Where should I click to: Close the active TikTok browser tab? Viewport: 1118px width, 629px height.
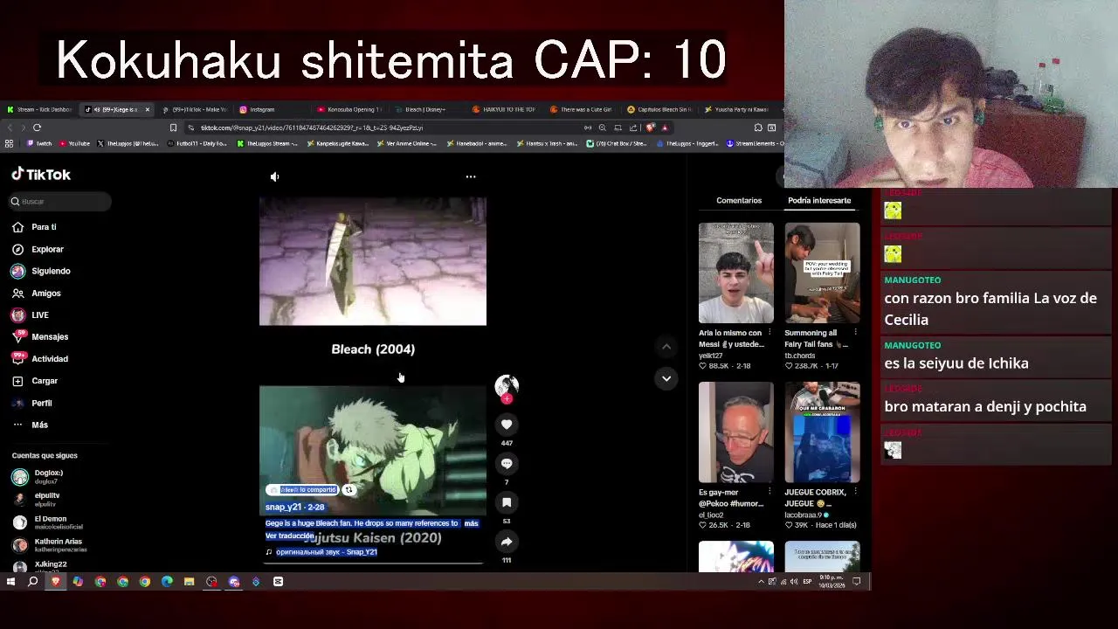tap(148, 109)
